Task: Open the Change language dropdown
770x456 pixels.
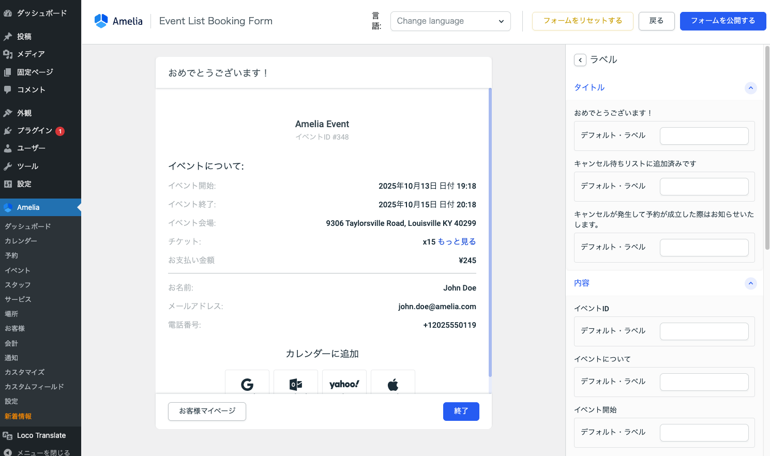Action: coord(450,21)
